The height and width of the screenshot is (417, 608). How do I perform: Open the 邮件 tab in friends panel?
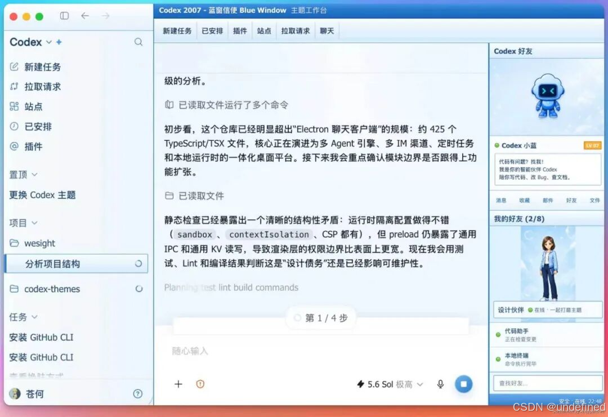548,201
